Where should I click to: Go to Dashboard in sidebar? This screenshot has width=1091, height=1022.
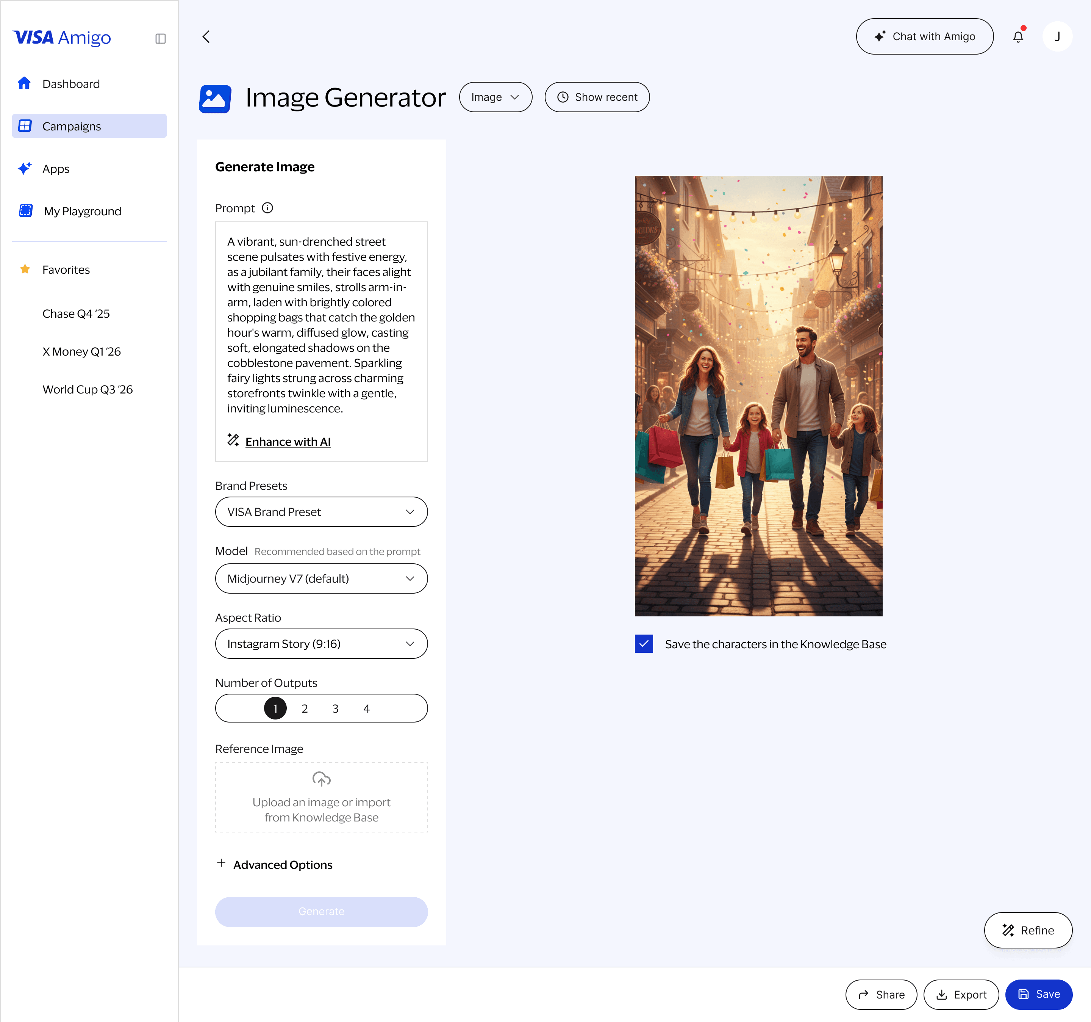[71, 84]
